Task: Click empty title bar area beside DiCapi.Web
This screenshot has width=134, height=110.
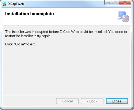Action: (x=64, y=4)
